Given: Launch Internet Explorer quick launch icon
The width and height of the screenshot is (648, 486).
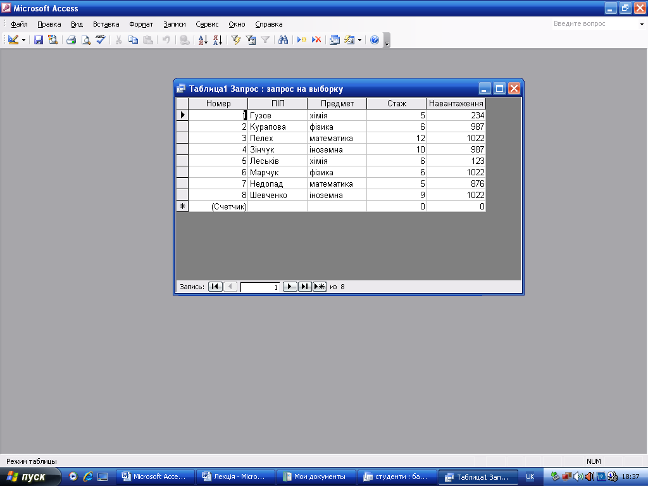Looking at the screenshot, I should point(87,477).
